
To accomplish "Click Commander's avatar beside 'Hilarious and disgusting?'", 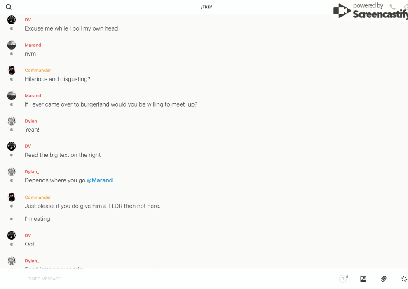I will 12,70.
